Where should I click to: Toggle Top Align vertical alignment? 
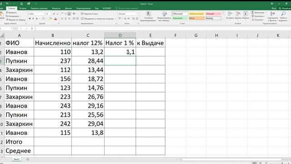62,14
